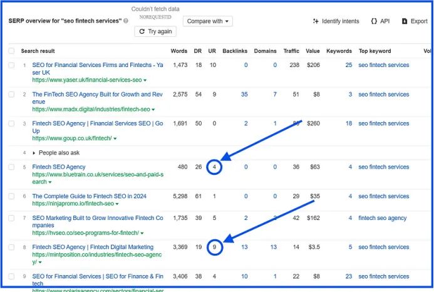Click the Identify intents sparkle icon
434x292 pixels.
point(316,21)
